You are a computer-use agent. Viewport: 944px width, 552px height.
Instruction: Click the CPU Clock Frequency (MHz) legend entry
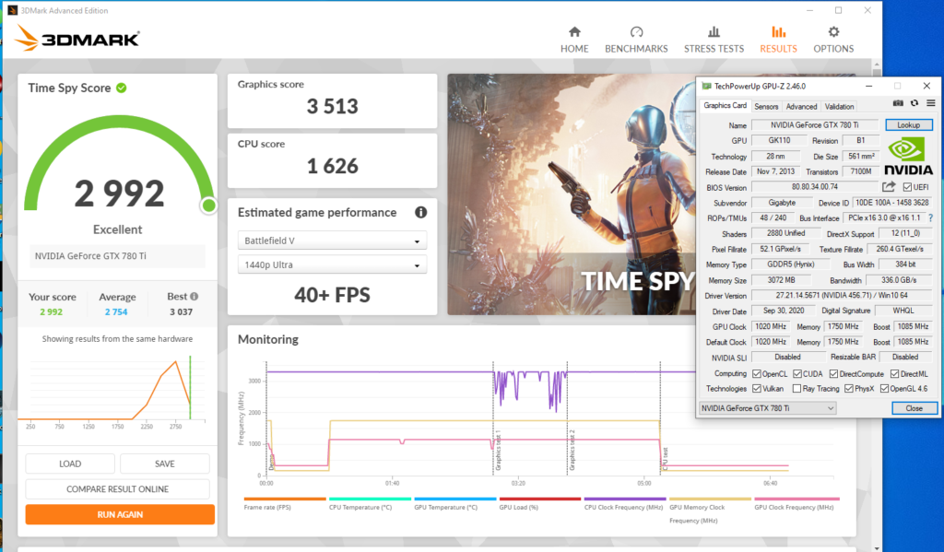(x=625, y=504)
